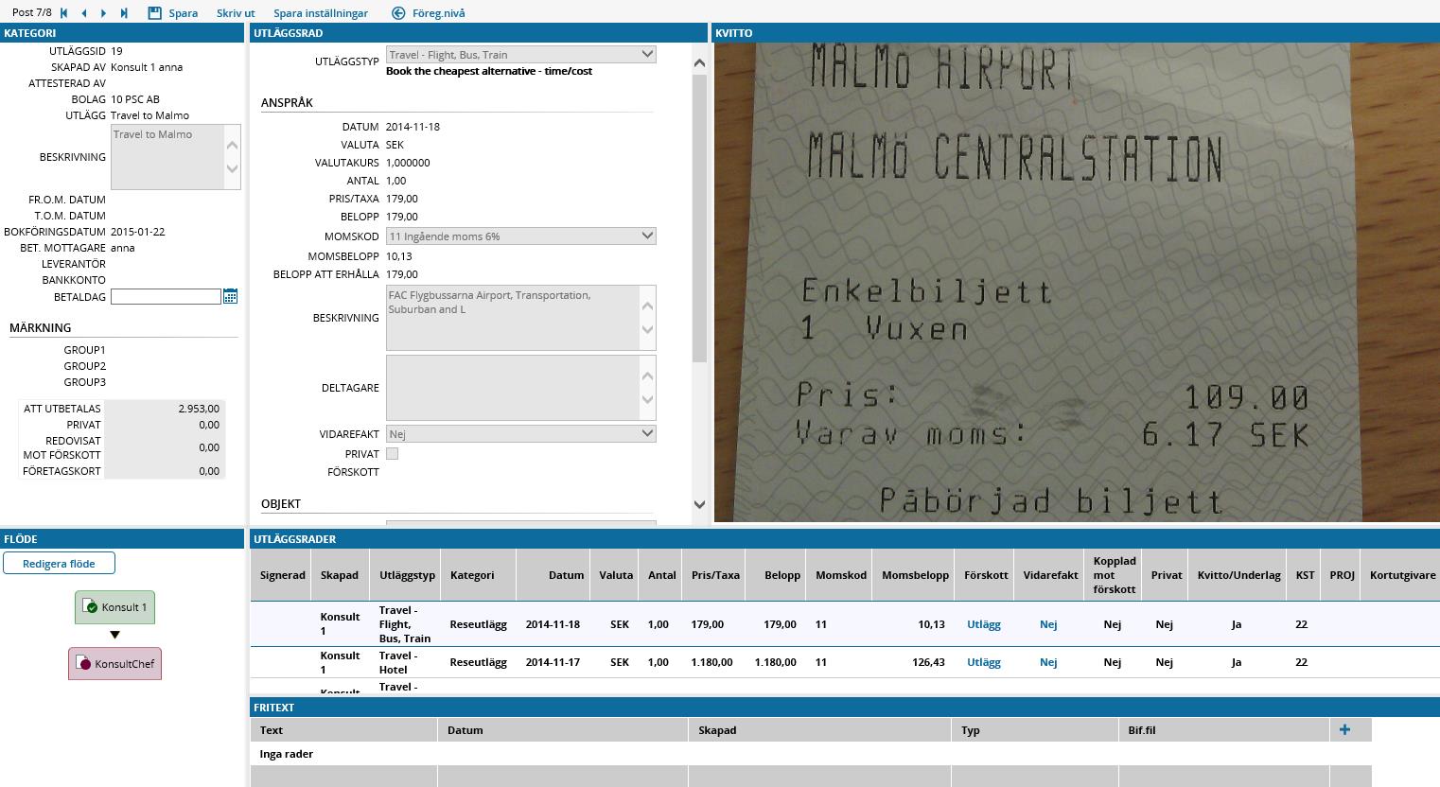Add a new Fritext row with plus icon
The width and height of the screenshot is (1440, 787).
click(x=1344, y=729)
